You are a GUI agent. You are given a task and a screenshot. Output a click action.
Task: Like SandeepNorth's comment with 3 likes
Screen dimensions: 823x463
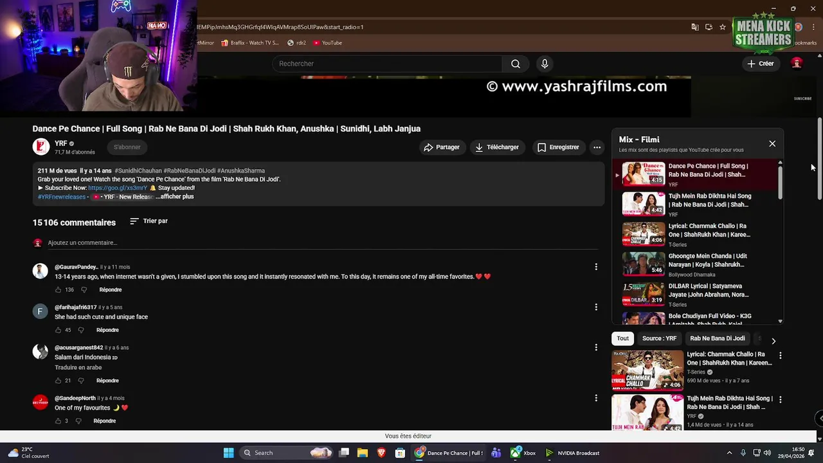coord(58,421)
